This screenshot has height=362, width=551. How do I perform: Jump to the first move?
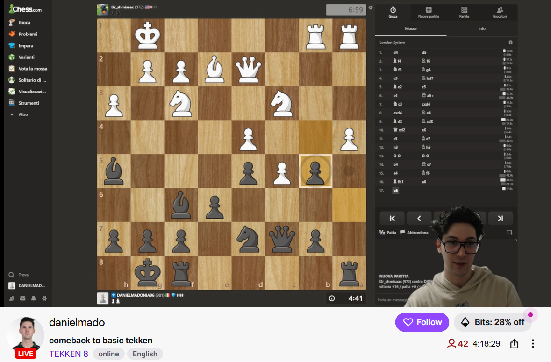point(392,219)
